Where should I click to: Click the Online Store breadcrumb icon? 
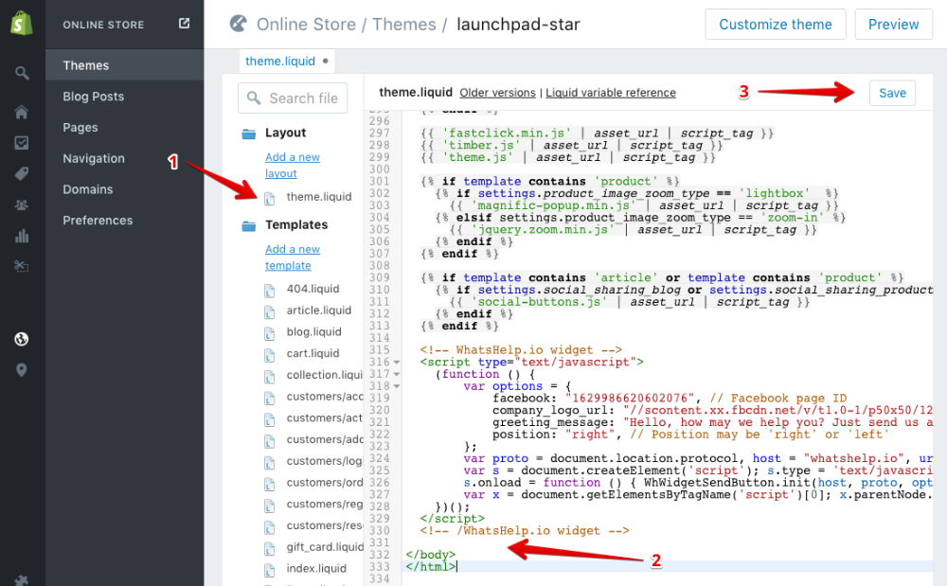(239, 24)
